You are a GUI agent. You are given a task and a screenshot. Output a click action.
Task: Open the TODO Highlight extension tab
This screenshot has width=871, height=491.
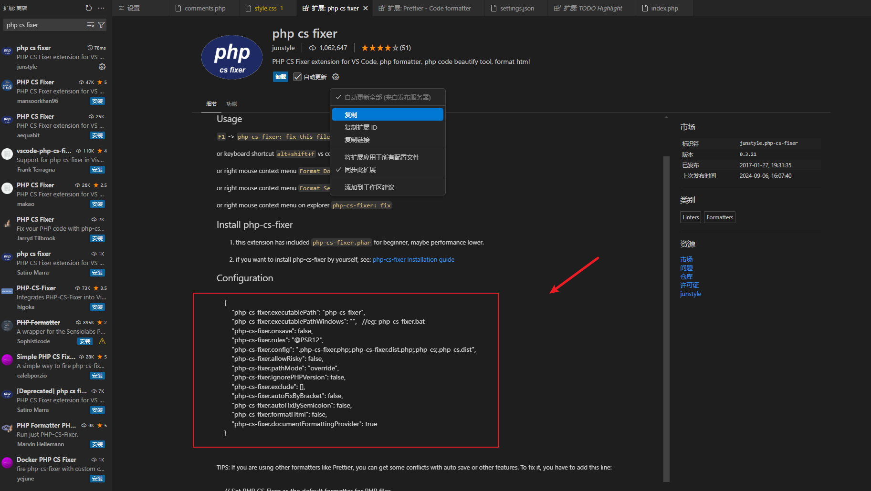tap(592, 8)
